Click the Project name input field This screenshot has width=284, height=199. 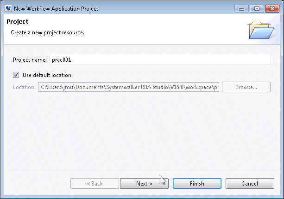(x=160, y=60)
